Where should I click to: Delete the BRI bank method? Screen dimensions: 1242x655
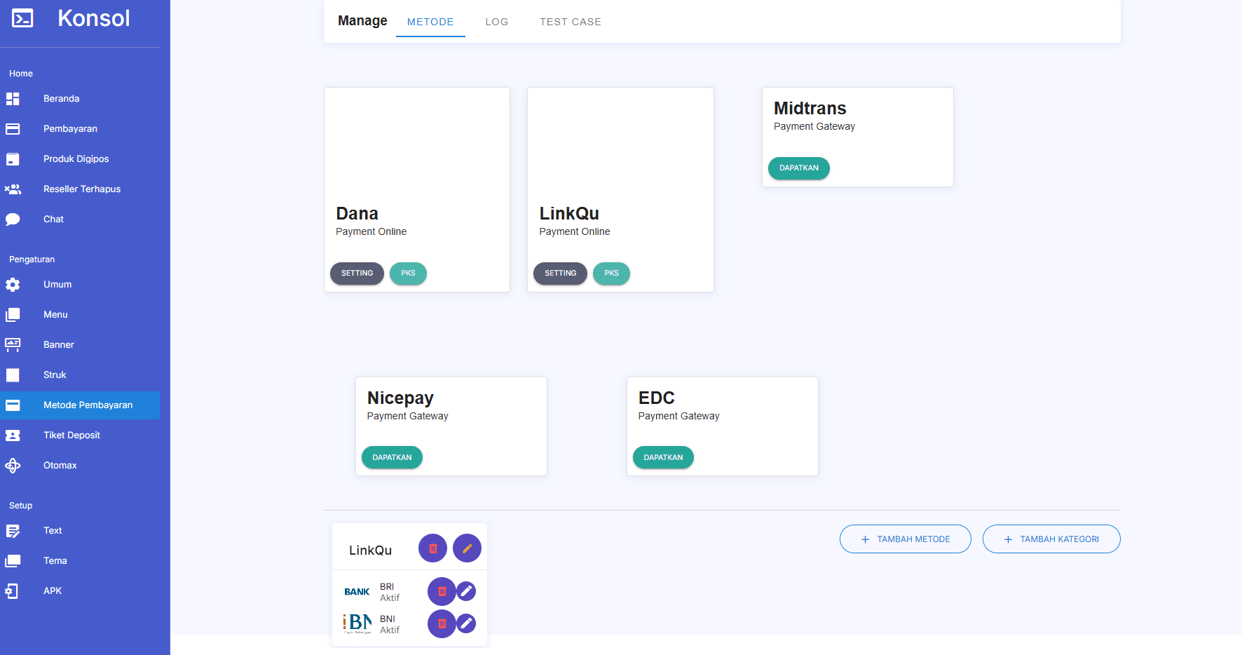click(x=442, y=592)
